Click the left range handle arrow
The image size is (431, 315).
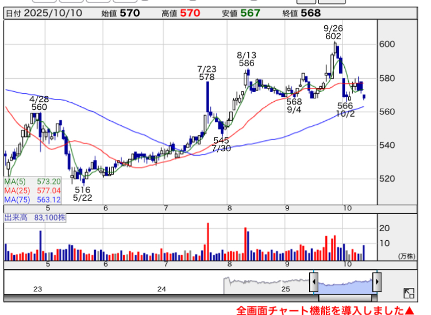tap(314, 282)
